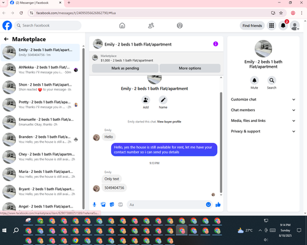This screenshot has width=307, height=245.
Task: Click the chat messages vertical scrollbar
Action: click(221, 143)
